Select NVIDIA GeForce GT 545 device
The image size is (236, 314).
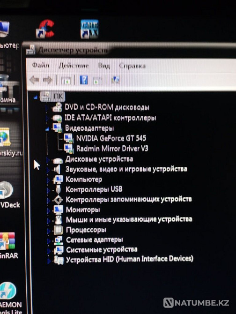point(111,138)
